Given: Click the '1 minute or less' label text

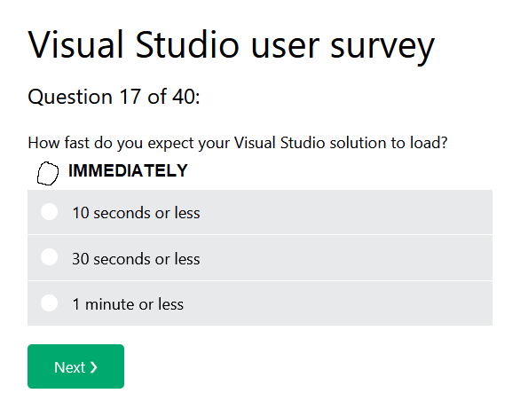Looking at the screenshot, I should pyautogui.click(x=128, y=304).
